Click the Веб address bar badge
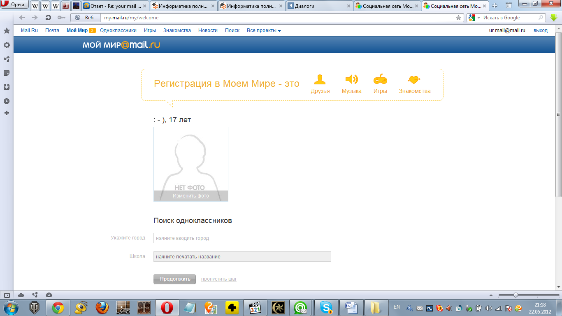This screenshot has width=562, height=316. tap(85, 18)
